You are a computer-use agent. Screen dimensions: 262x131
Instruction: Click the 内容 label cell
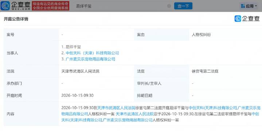coord(31,114)
